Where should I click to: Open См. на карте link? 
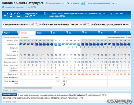coord(75,3)
